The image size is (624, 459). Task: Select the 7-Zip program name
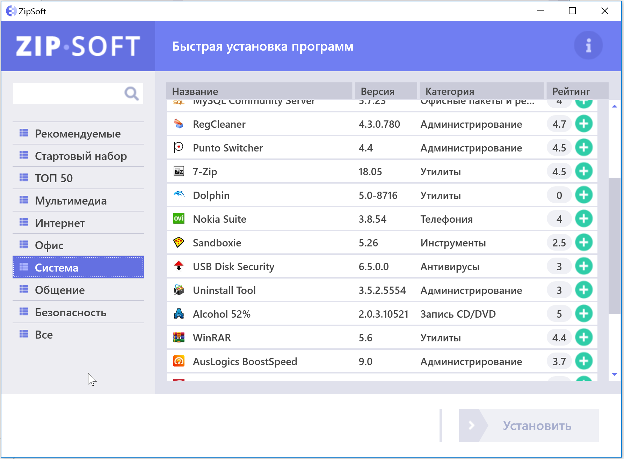pyautogui.click(x=205, y=172)
